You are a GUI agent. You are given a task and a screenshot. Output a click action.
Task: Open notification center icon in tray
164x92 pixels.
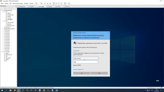(x=161, y=90)
